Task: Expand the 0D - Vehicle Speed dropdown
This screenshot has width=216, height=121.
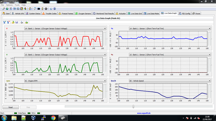Action: (x=210, y=81)
